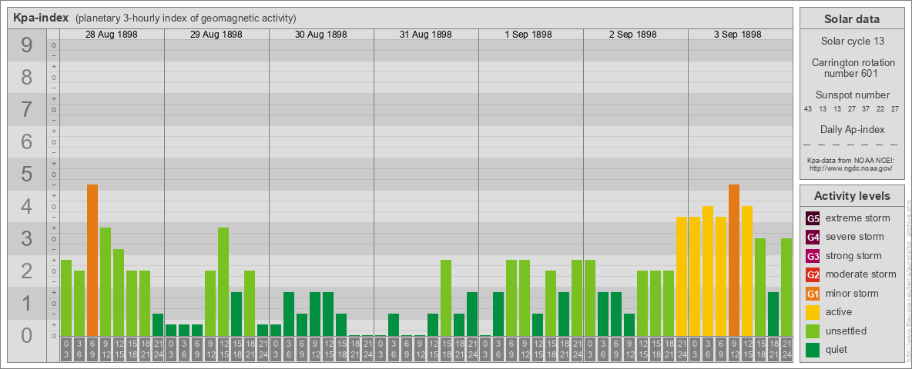Click the 30 Aug 3–6 dark green bar

[x=289, y=314]
